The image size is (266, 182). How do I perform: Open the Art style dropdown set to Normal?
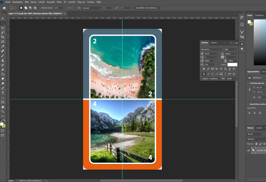pos(91,8)
